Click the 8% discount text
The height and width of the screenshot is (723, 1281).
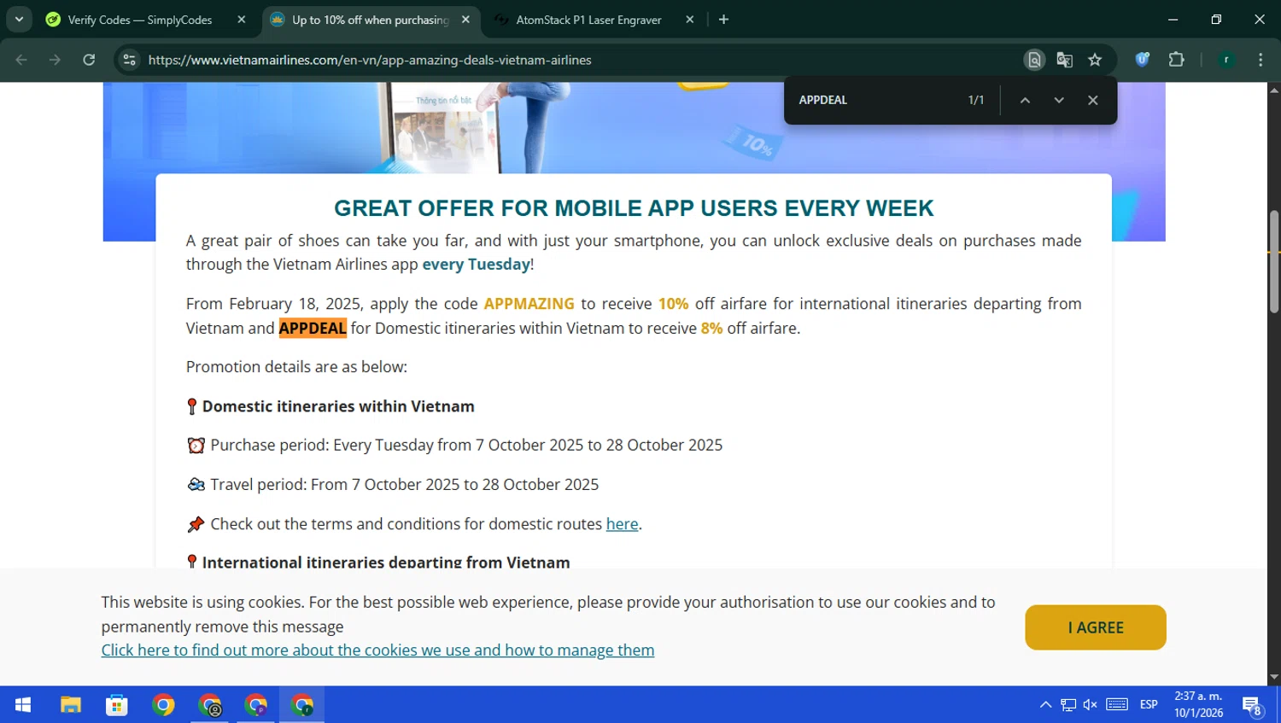pos(711,329)
